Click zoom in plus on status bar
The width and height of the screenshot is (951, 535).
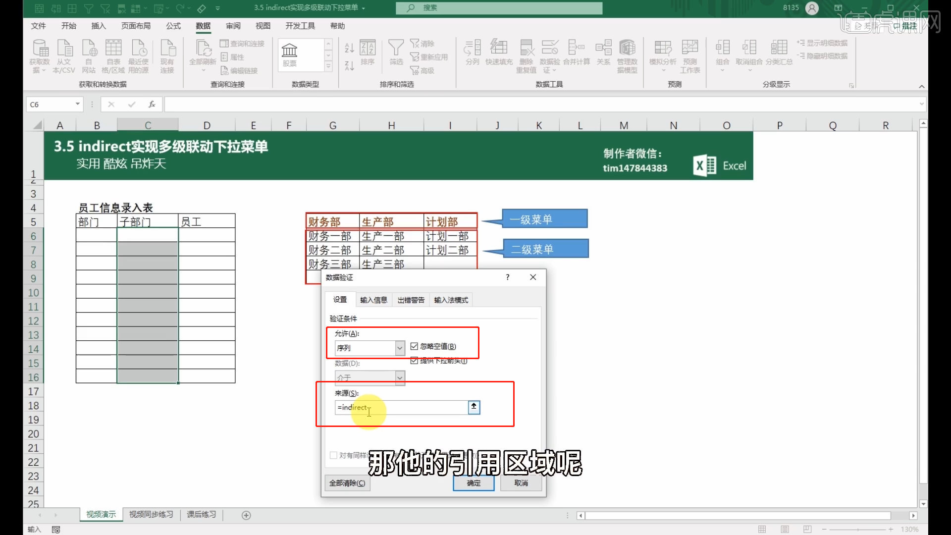point(891,530)
